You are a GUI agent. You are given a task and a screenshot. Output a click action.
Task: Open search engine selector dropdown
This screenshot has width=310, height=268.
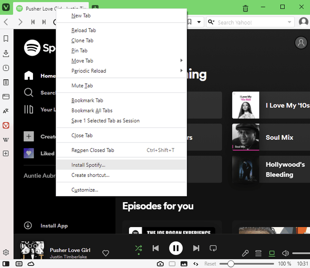[211, 22]
